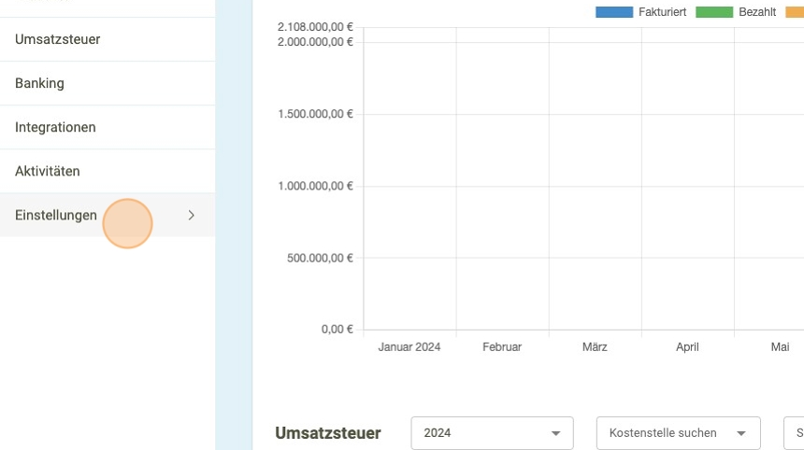Expand the Einstellungen chevron arrow

click(x=192, y=216)
